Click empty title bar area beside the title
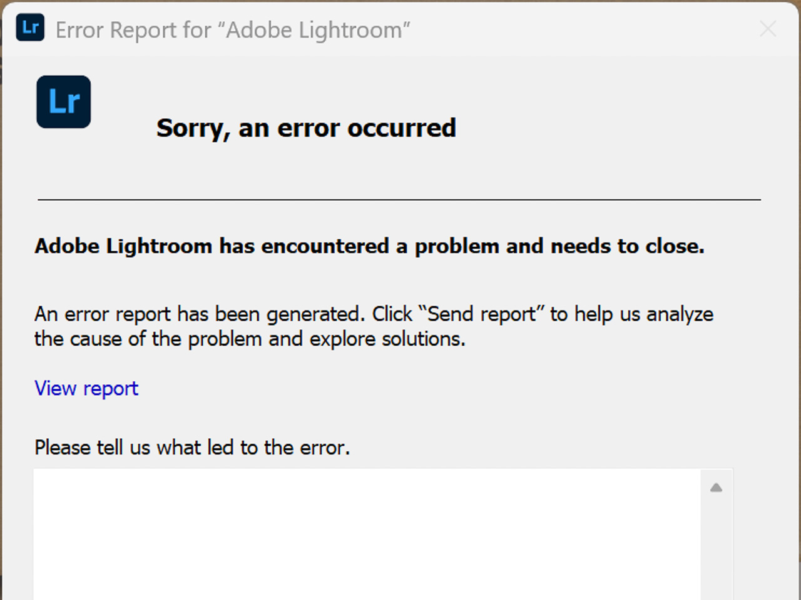 coord(582,29)
